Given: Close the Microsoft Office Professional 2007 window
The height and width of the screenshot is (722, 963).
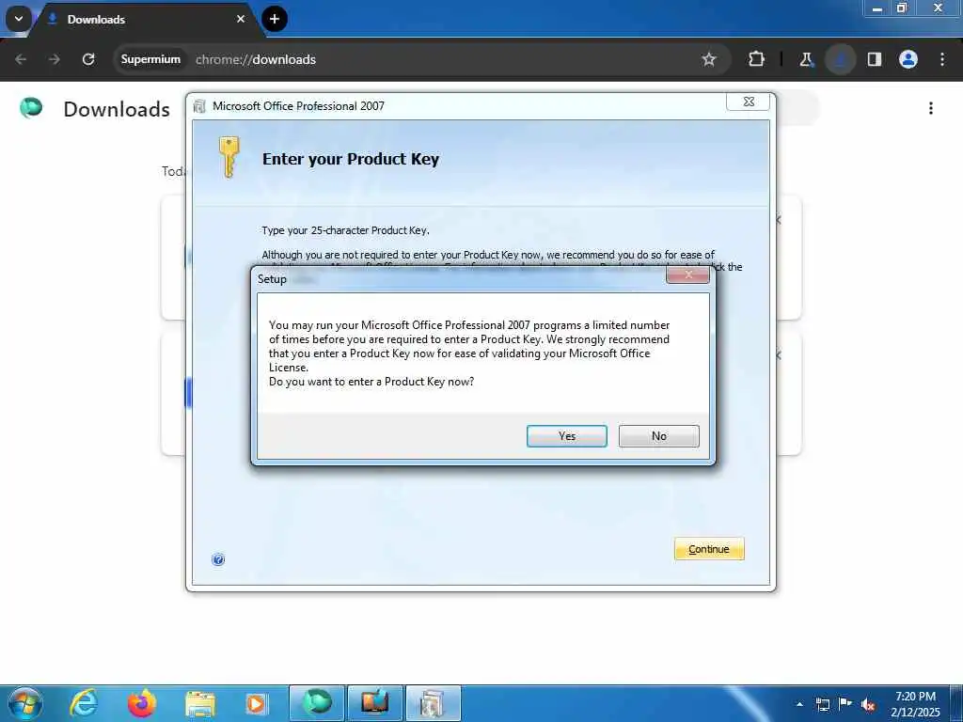Looking at the screenshot, I should click(748, 102).
